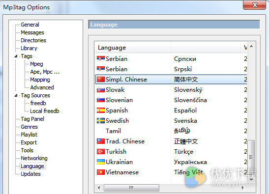The width and height of the screenshot is (269, 194).
Task: Select Directories in options tree
Action: point(33,40)
